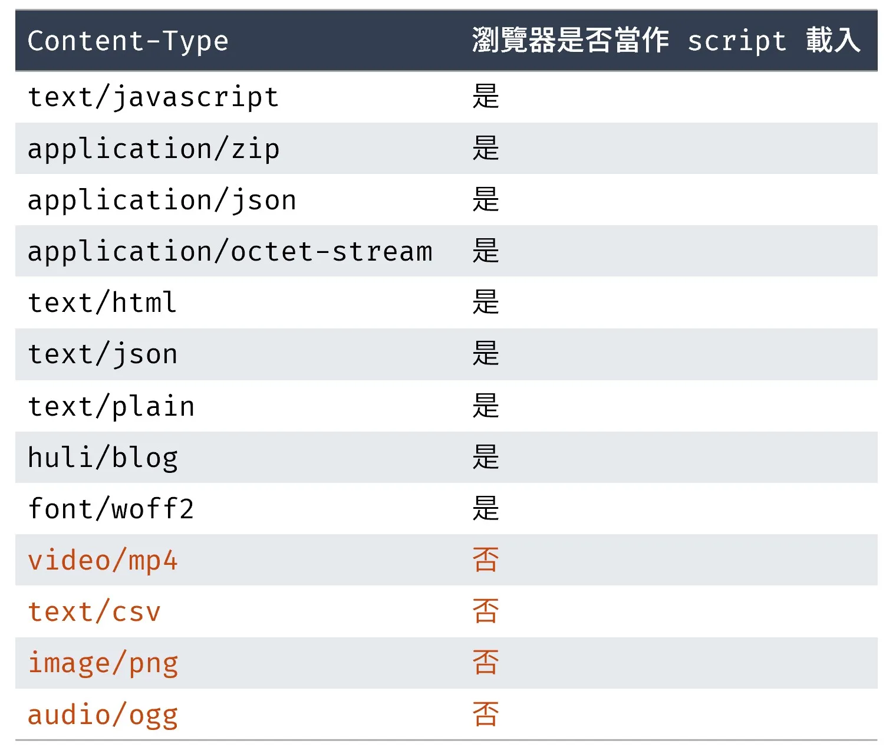Click the Content-Type column header
This screenshot has height=750, width=896.
128,41
